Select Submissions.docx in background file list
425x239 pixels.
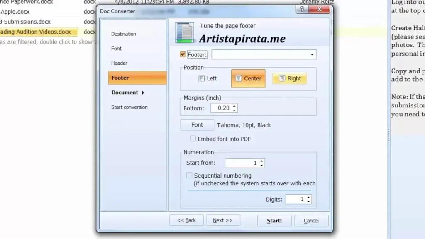[x=25, y=22]
